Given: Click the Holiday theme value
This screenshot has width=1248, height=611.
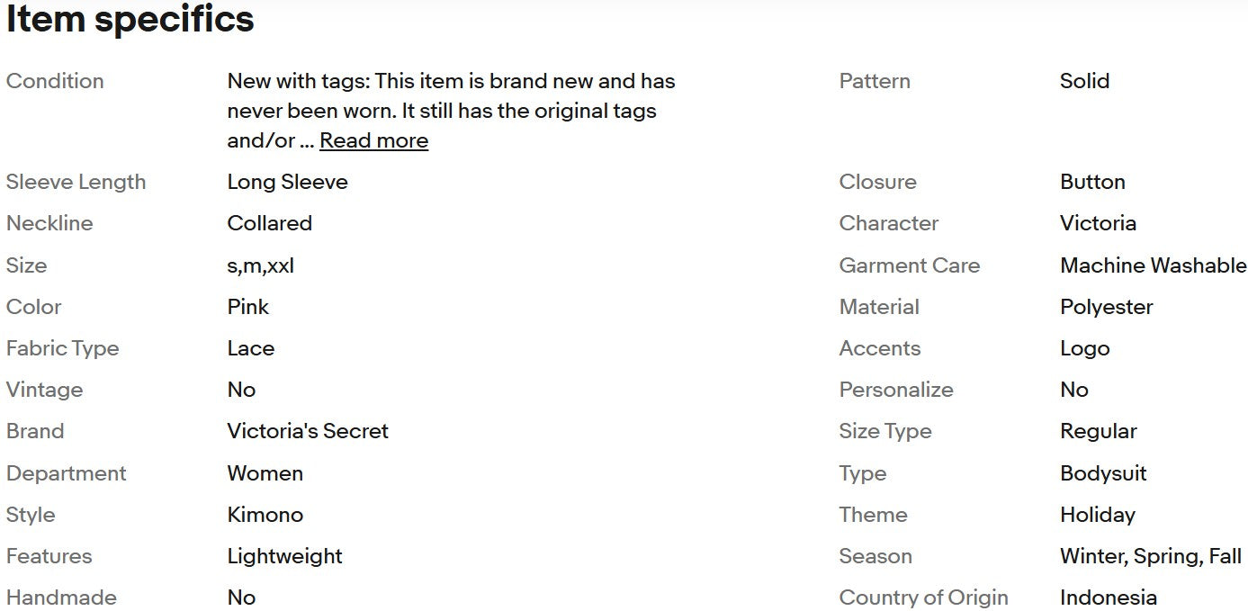Looking at the screenshot, I should (x=1097, y=515).
